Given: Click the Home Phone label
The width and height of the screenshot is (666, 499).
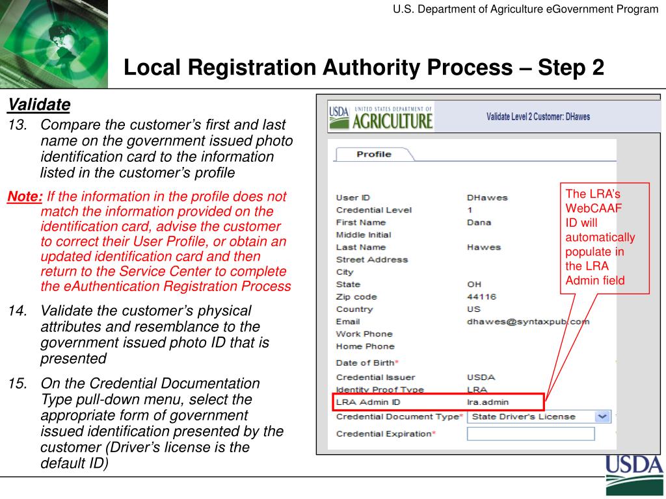Looking at the screenshot, I should [x=365, y=346].
